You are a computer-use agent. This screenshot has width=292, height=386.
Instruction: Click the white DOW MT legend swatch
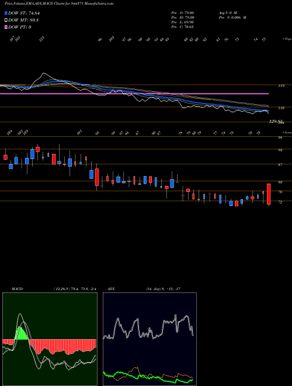coord(6,20)
